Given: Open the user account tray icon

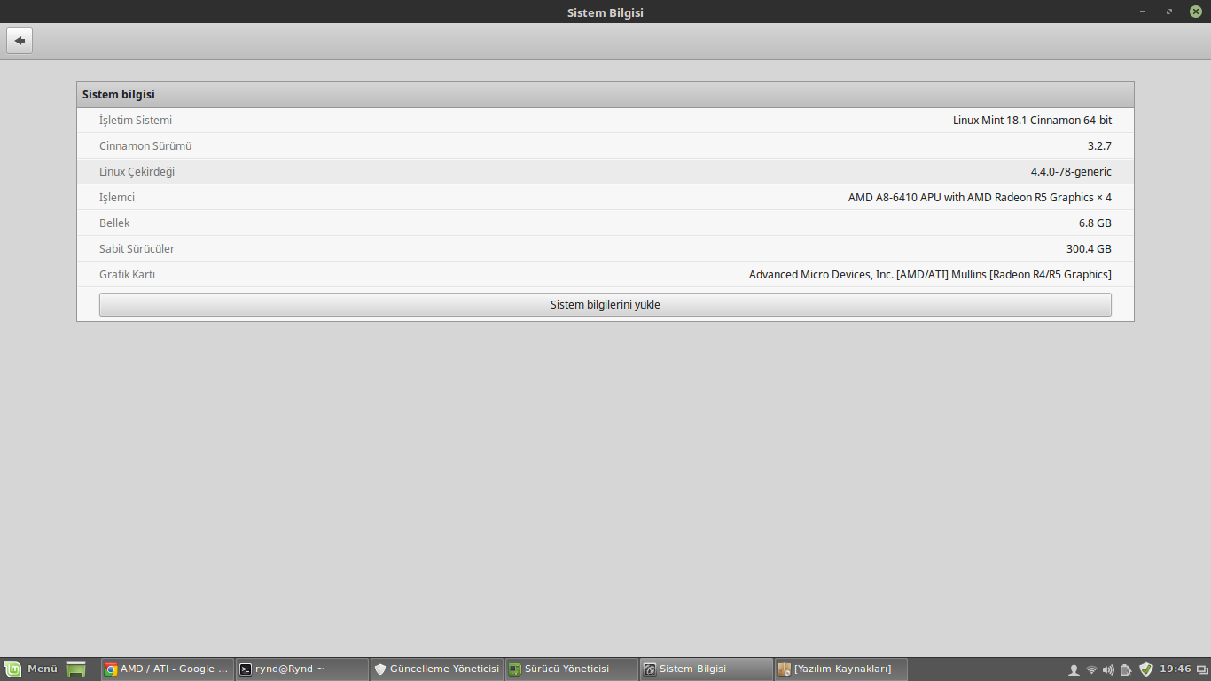Looking at the screenshot, I should click(x=1074, y=669).
